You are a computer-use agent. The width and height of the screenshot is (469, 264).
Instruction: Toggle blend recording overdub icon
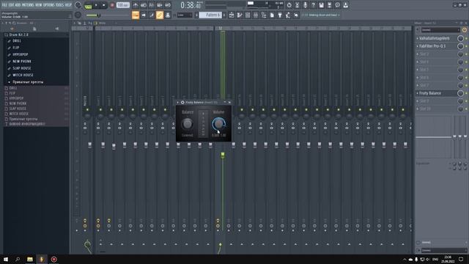160,5
